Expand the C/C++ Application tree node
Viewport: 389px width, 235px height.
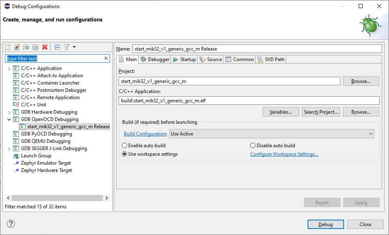click(x=9, y=69)
